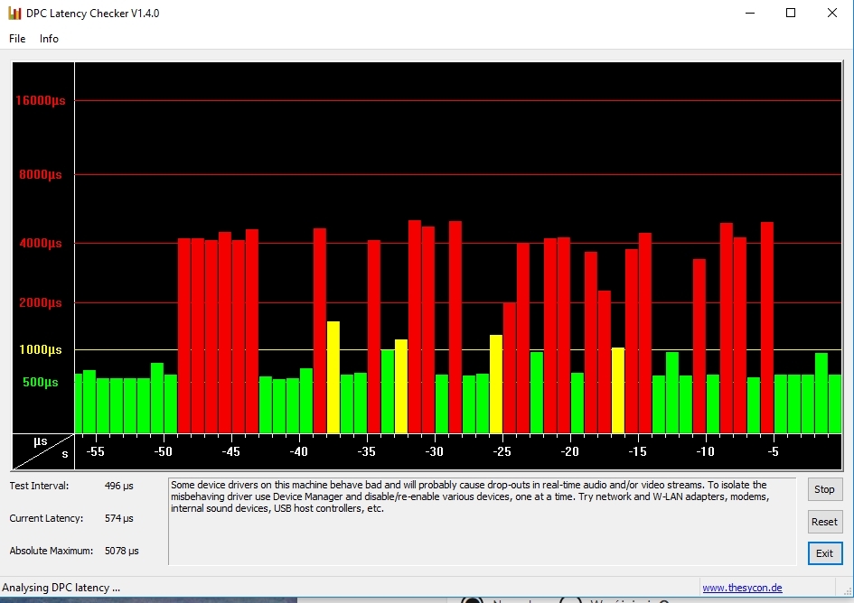The height and width of the screenshot is (603, 854).
Task: Click the -50 seconds axis marker
Action: click(x=163, y=451)
